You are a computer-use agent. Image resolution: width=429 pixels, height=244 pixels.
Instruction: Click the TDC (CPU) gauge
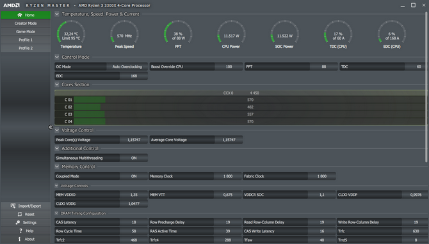[x=338, y=34]
